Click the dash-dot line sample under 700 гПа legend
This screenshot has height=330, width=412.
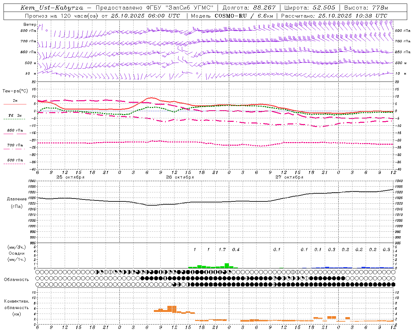(14, 149)
